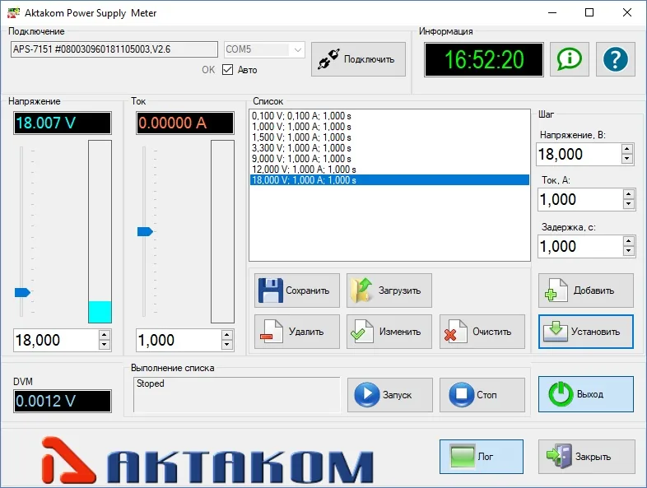647x488 pixels.
Task: Increase step Напряжение, В value
Action: (627, 149)
